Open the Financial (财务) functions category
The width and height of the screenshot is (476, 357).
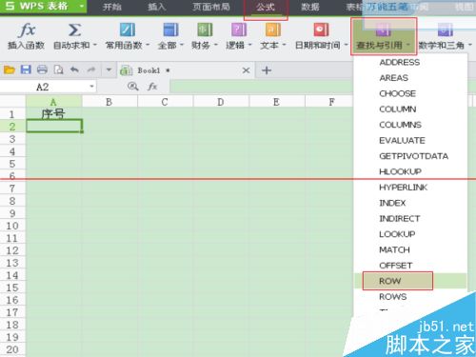click(205, 36)
